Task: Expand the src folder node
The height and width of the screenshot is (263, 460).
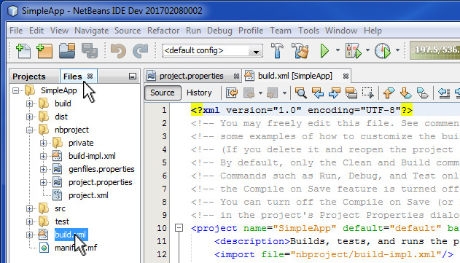Action: tap(29, 208)
